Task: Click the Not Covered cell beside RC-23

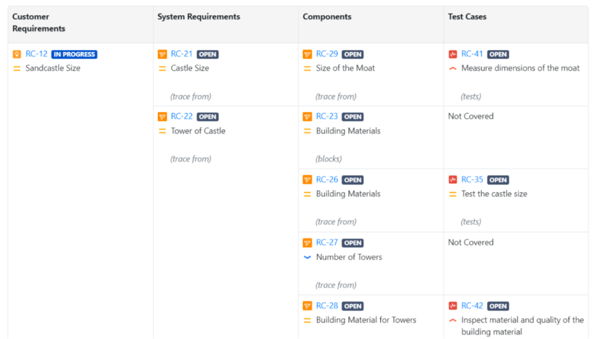Action: pos(471,117)
